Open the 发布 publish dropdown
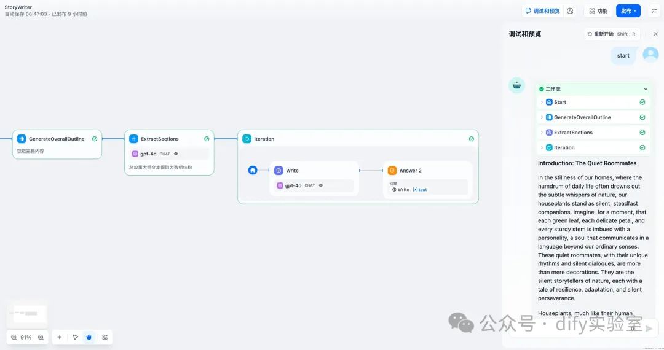This screenshot has width=664, height=350. 628,10
